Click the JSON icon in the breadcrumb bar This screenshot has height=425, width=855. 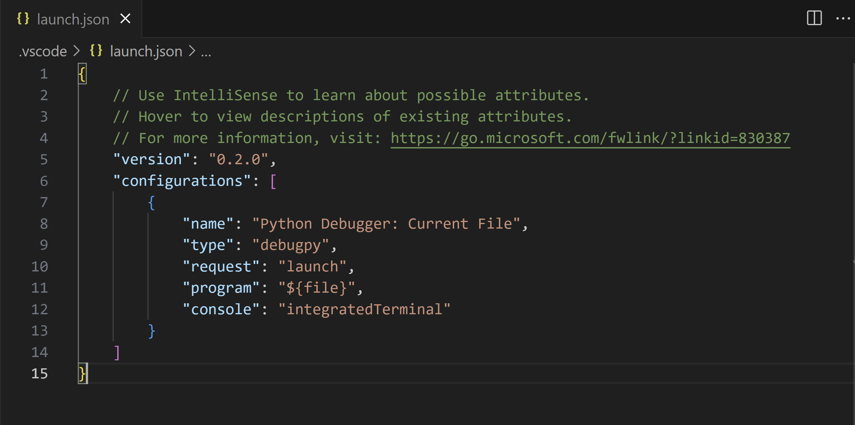point(96,50)
